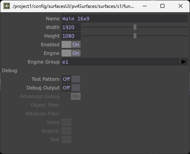The width and height of the screenshot is (190, 154).
Task: Click the Attribute Filter label
Action: pos(43,114)
